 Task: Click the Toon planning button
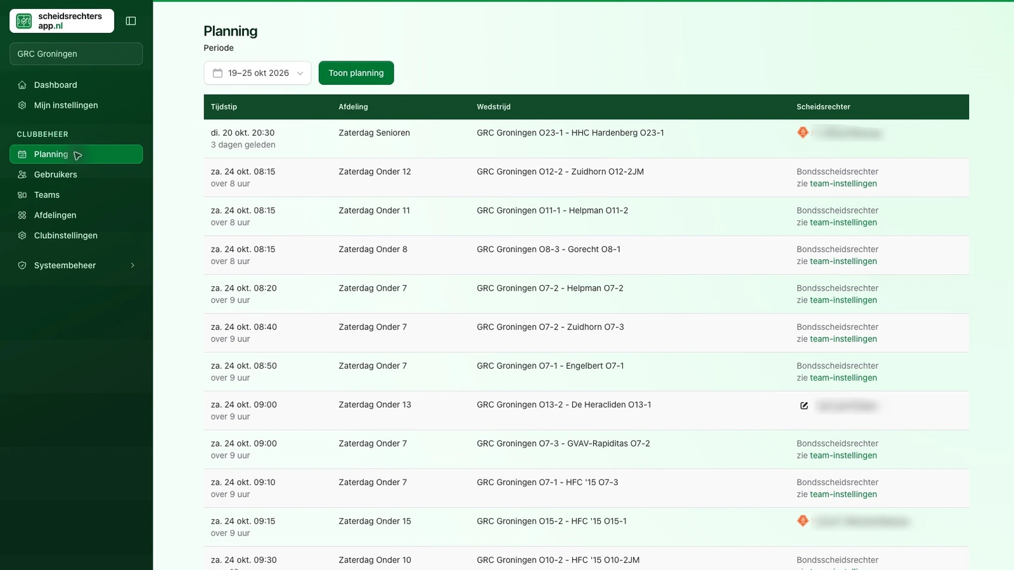tap(356, 73)
